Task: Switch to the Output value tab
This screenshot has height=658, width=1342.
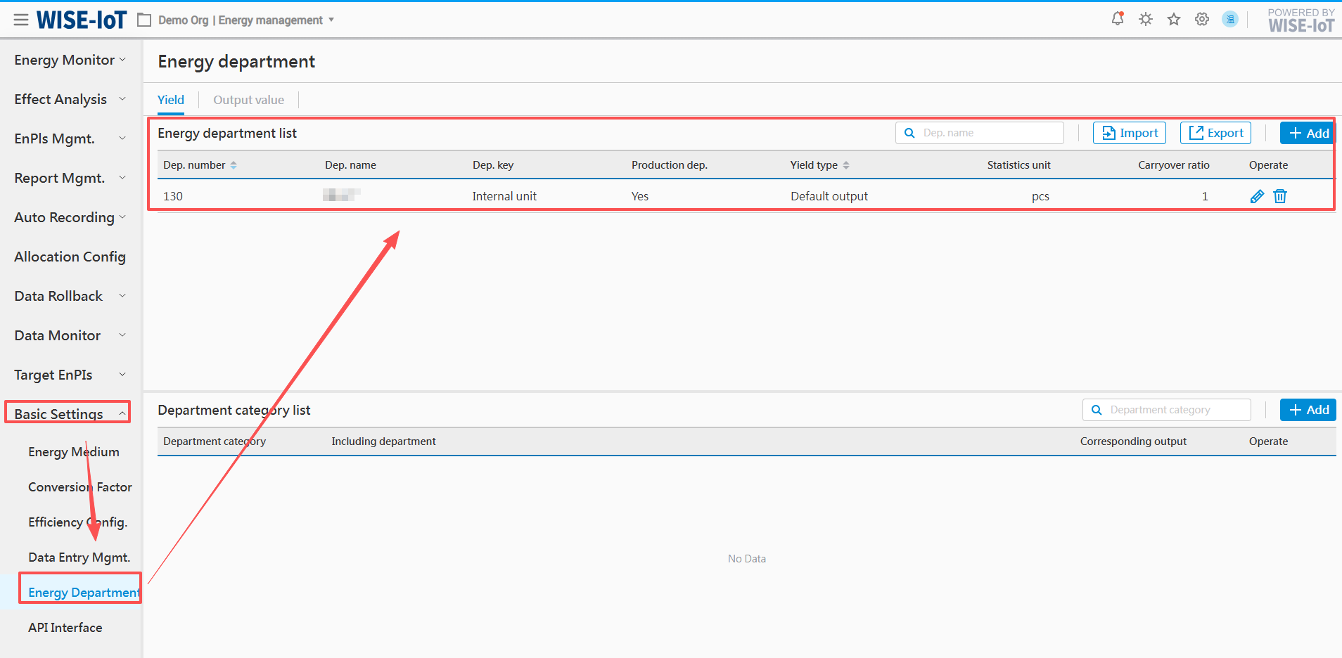Action: 248,100
